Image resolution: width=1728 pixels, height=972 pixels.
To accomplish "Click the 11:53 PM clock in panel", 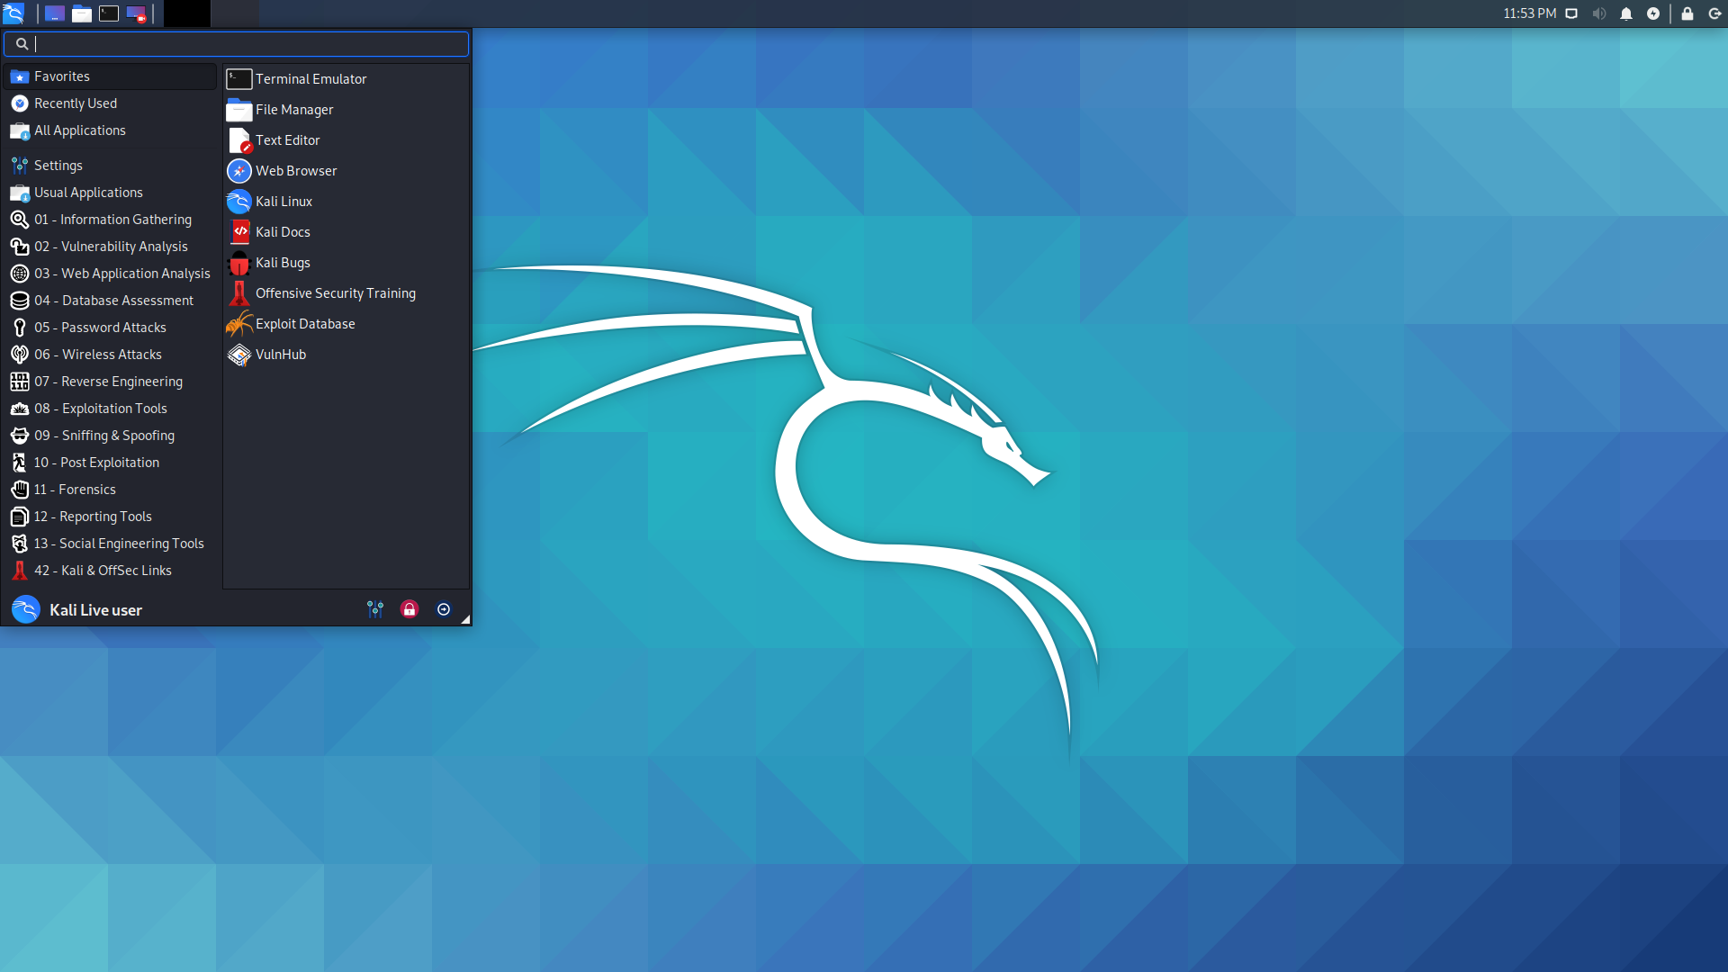I will pos(1529,13).
